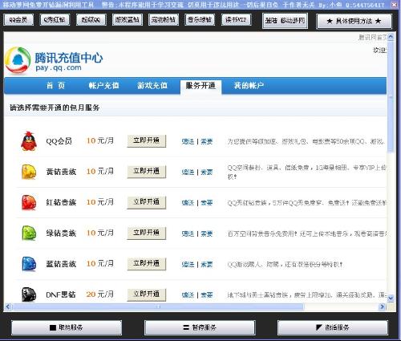Click the 绿钻贵族 service name text
The height and width of the screenshot is (341, 401).
tap(61, 233)
